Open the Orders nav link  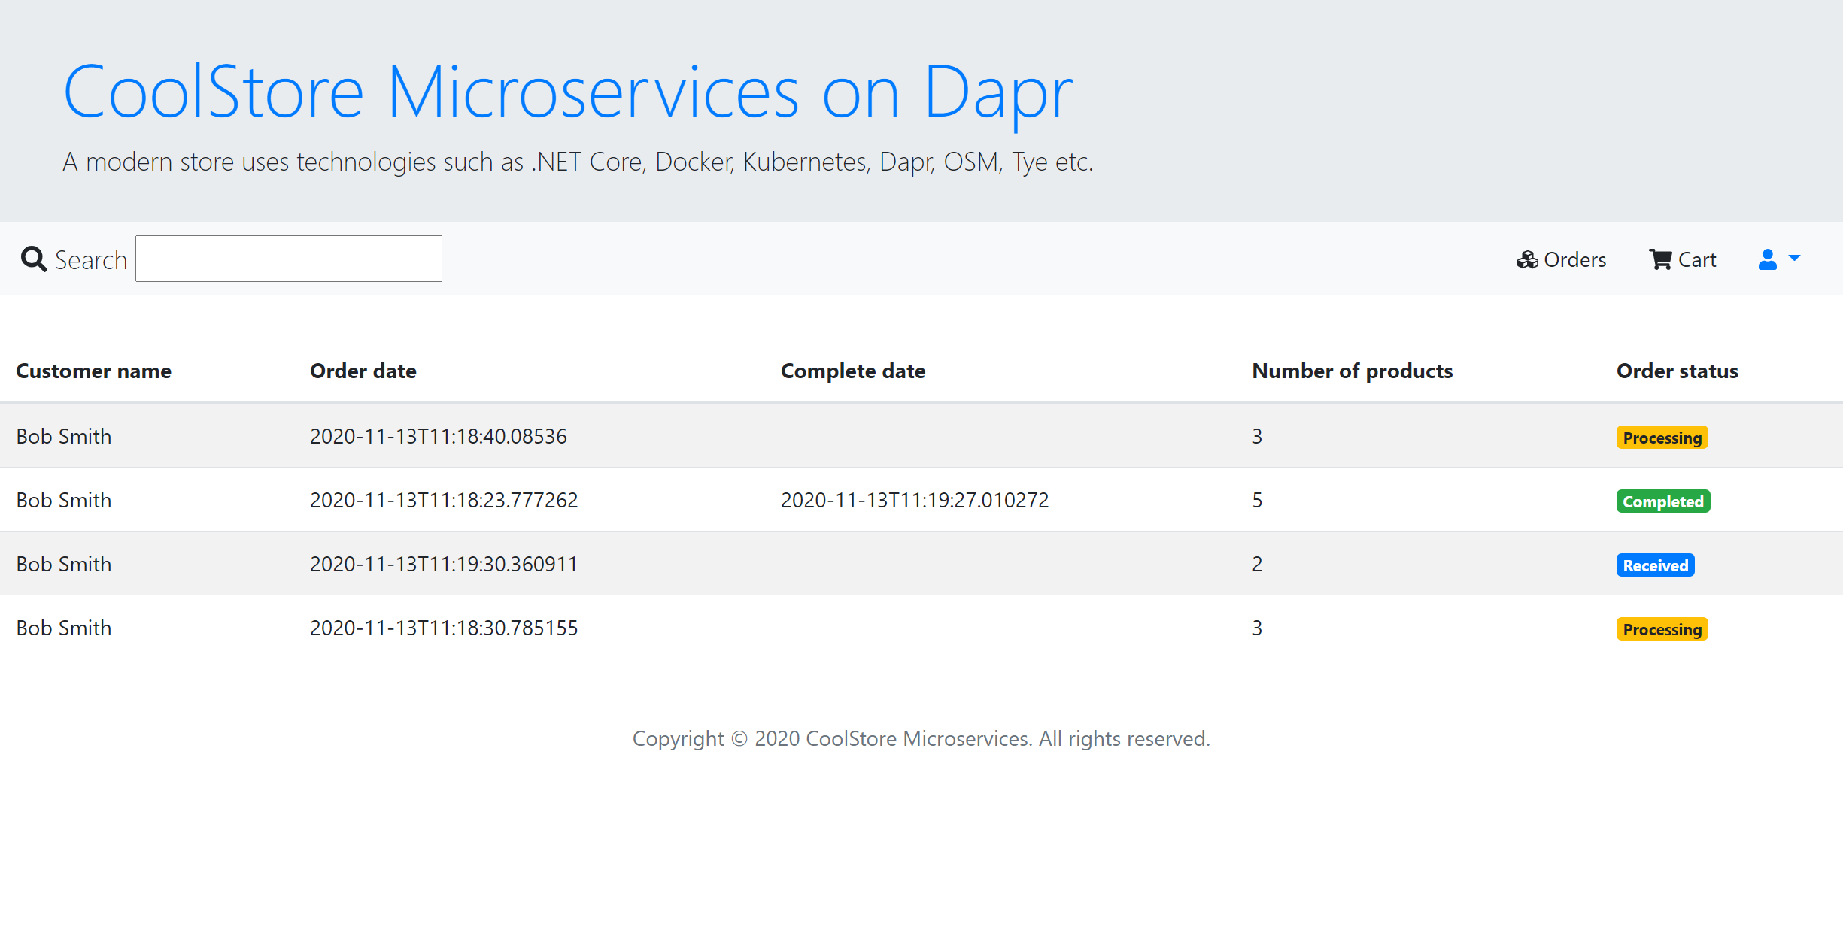tap(1574, 260)
